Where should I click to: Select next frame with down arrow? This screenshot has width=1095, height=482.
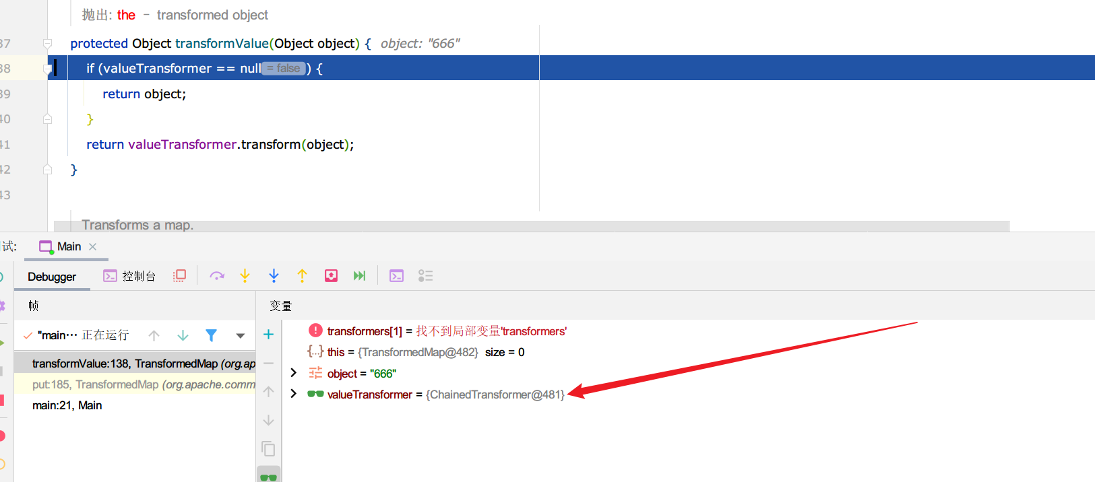183,335
